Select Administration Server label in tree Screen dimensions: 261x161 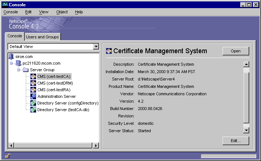[x=56, y=96]
